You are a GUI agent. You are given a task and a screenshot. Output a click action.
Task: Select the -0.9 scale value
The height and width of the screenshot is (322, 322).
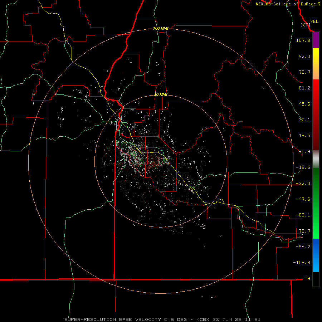[x=304, y=152]
